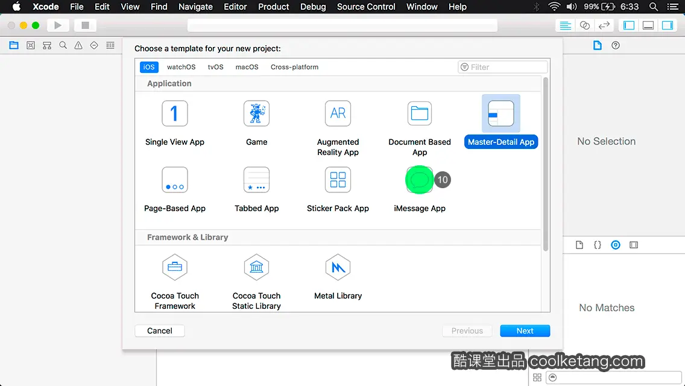Image resolution: width=685 pixels, height=386 pixels.
Task: Select the Game template icon
Action: tap(256, 113)
